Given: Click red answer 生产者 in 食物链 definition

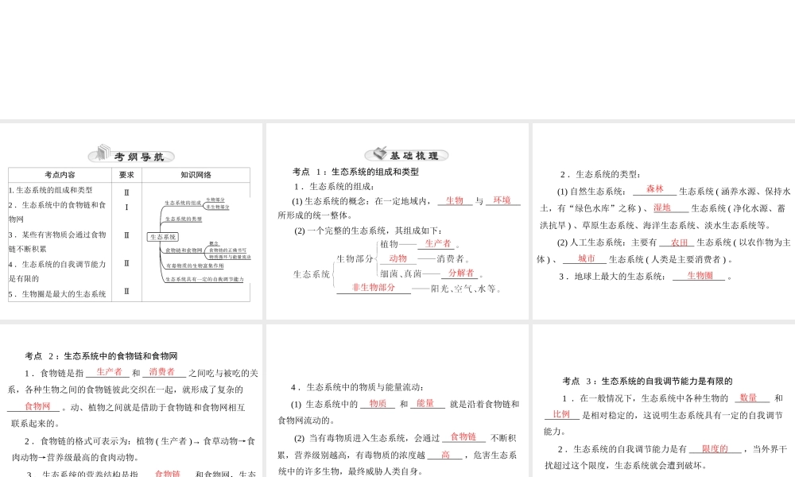Looking at the screenshot, I should (110, 371).
